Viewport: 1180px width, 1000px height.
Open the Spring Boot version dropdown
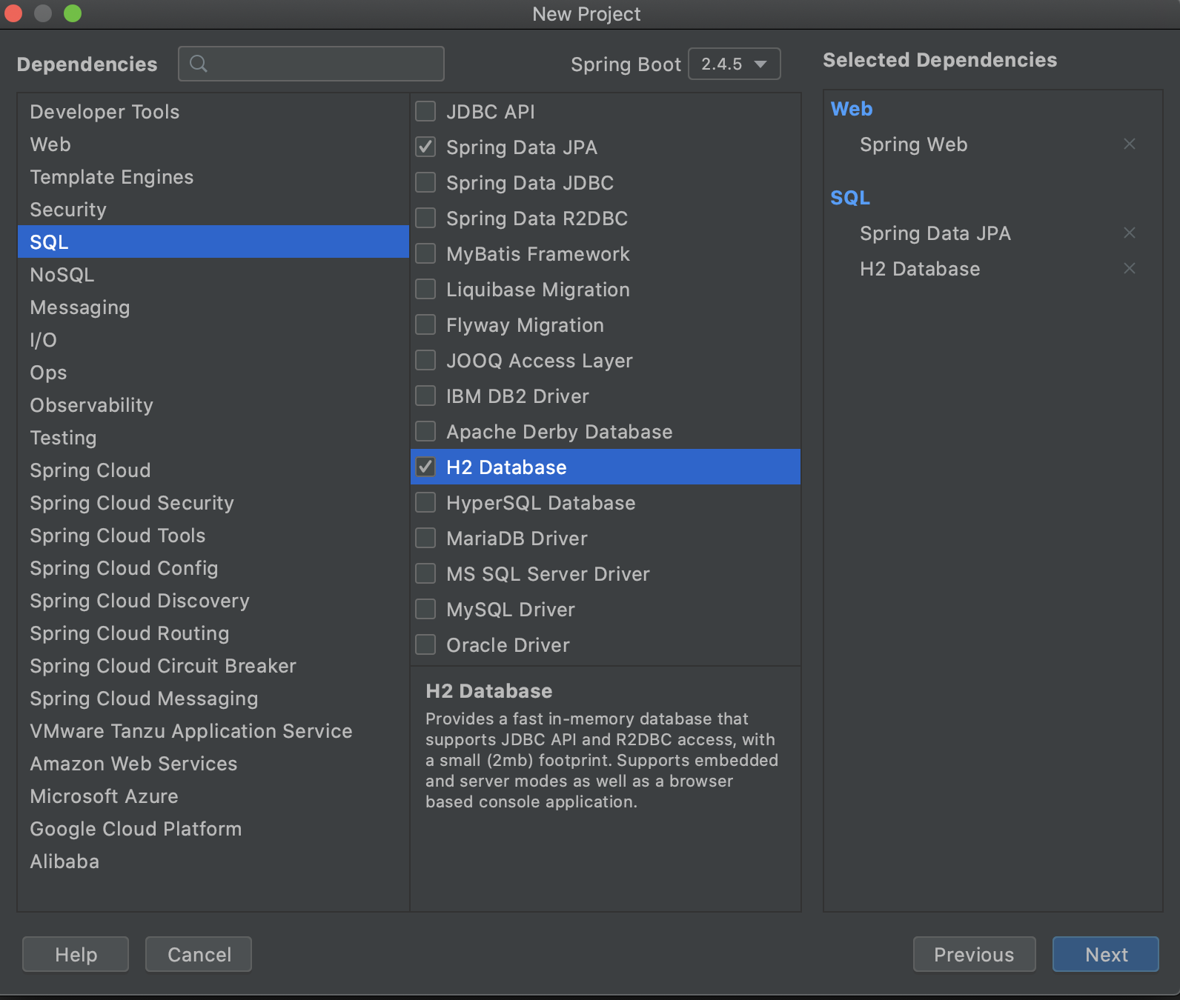735,64
